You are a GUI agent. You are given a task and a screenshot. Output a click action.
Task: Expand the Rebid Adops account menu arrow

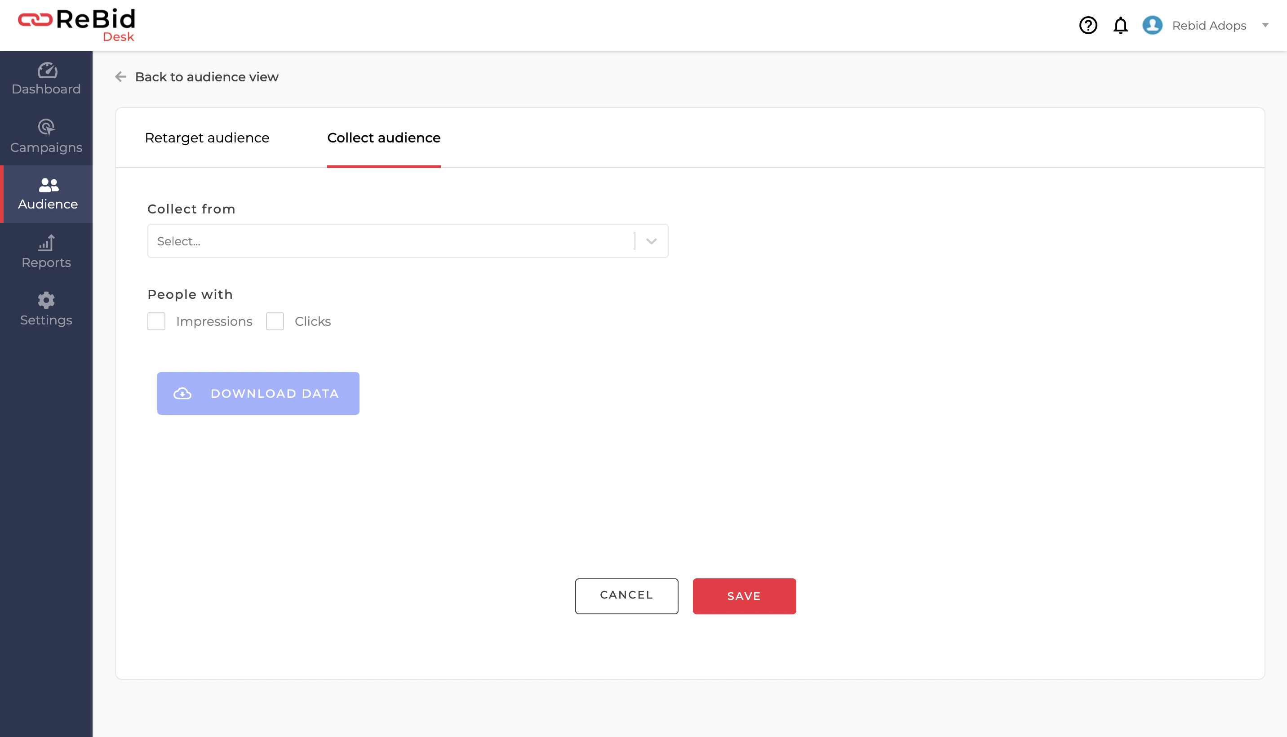(1265, 25)
